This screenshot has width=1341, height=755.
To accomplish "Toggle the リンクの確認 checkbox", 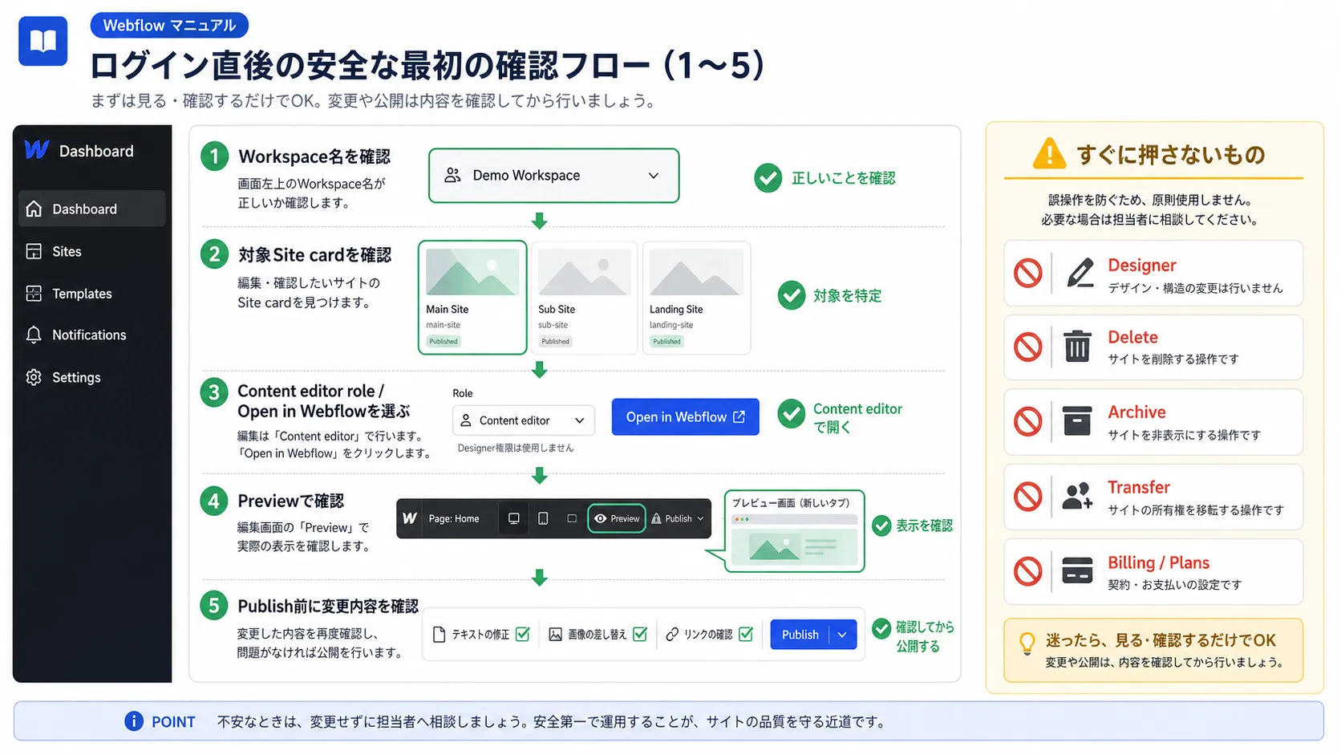I will (x=746, y=634).
